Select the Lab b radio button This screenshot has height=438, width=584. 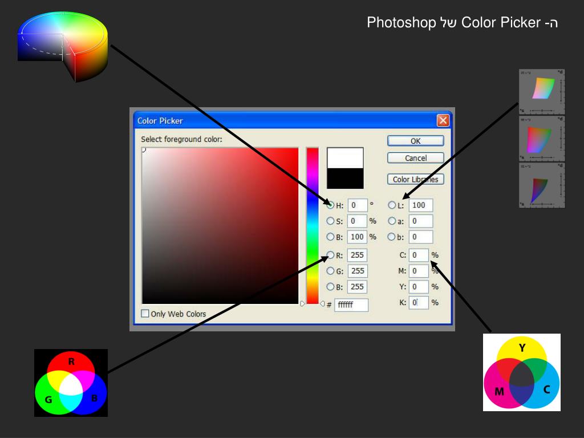(x=391, y=237)
